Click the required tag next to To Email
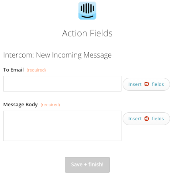 click(36, 70)
